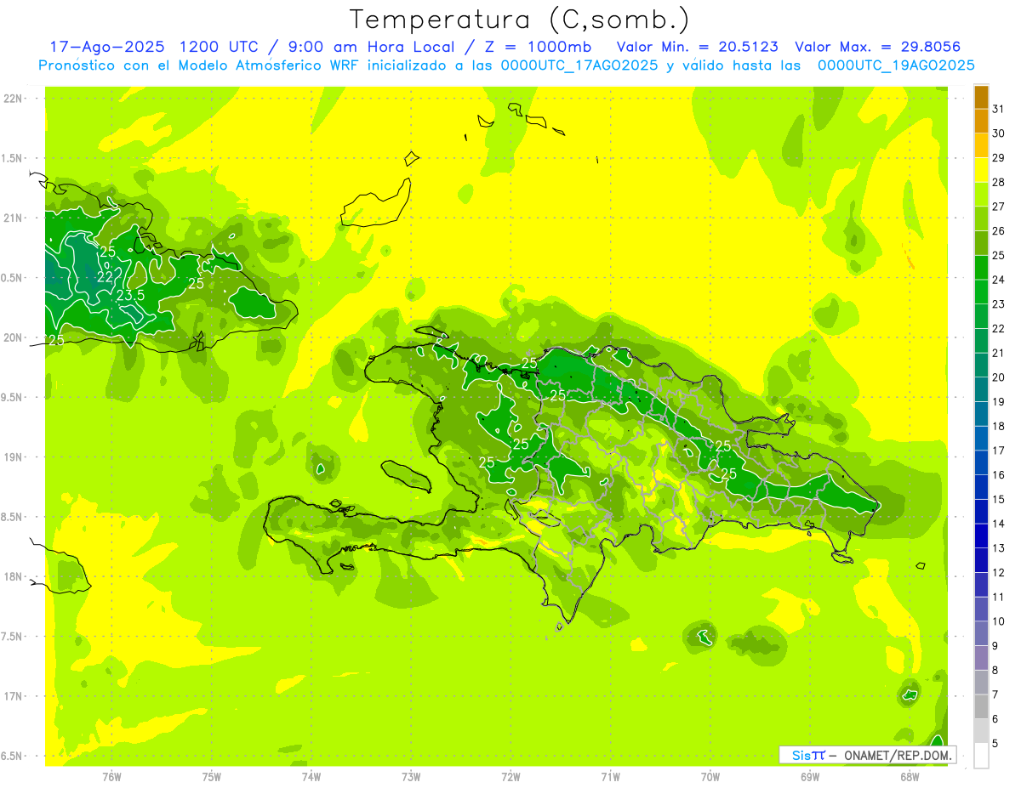
Task: Click the legend value '31'
Action: (x=999, y=109)
